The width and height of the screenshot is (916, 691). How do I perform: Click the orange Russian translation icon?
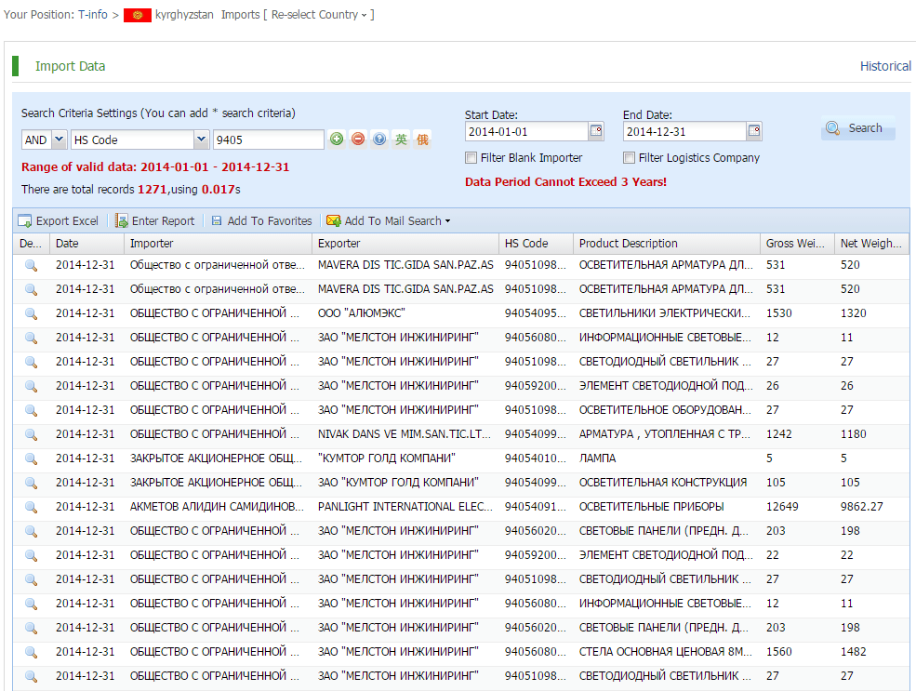coord(422,140)
